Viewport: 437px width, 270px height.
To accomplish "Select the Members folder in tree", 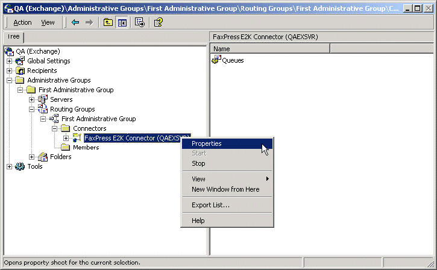I will point(86,147).
